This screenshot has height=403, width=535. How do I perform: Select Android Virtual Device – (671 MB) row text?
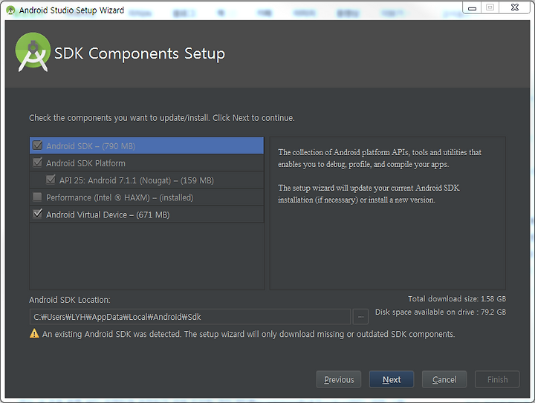tap(108, 214)
